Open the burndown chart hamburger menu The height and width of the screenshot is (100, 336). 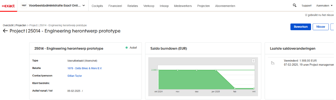(x=253, y=61)
